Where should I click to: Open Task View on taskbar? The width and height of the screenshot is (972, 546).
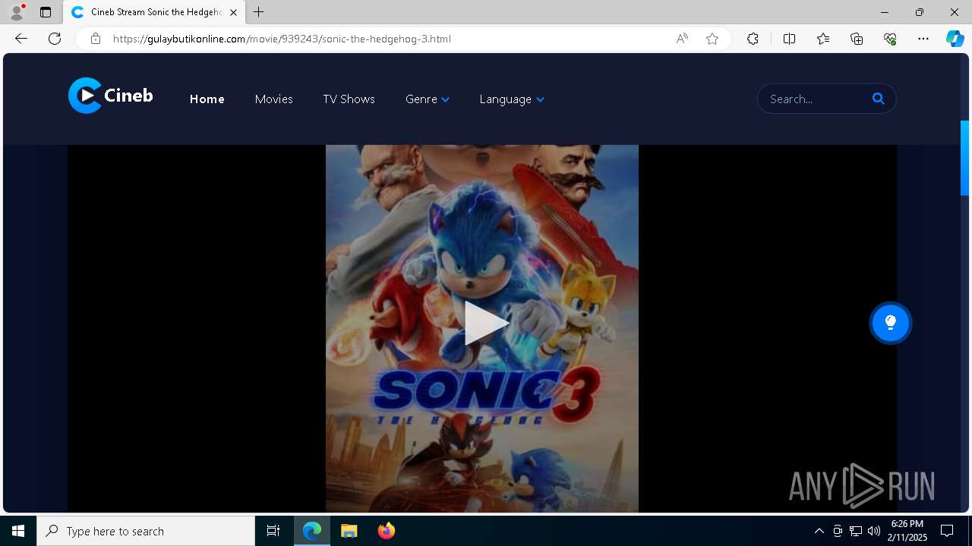click(x=273, y=531)
